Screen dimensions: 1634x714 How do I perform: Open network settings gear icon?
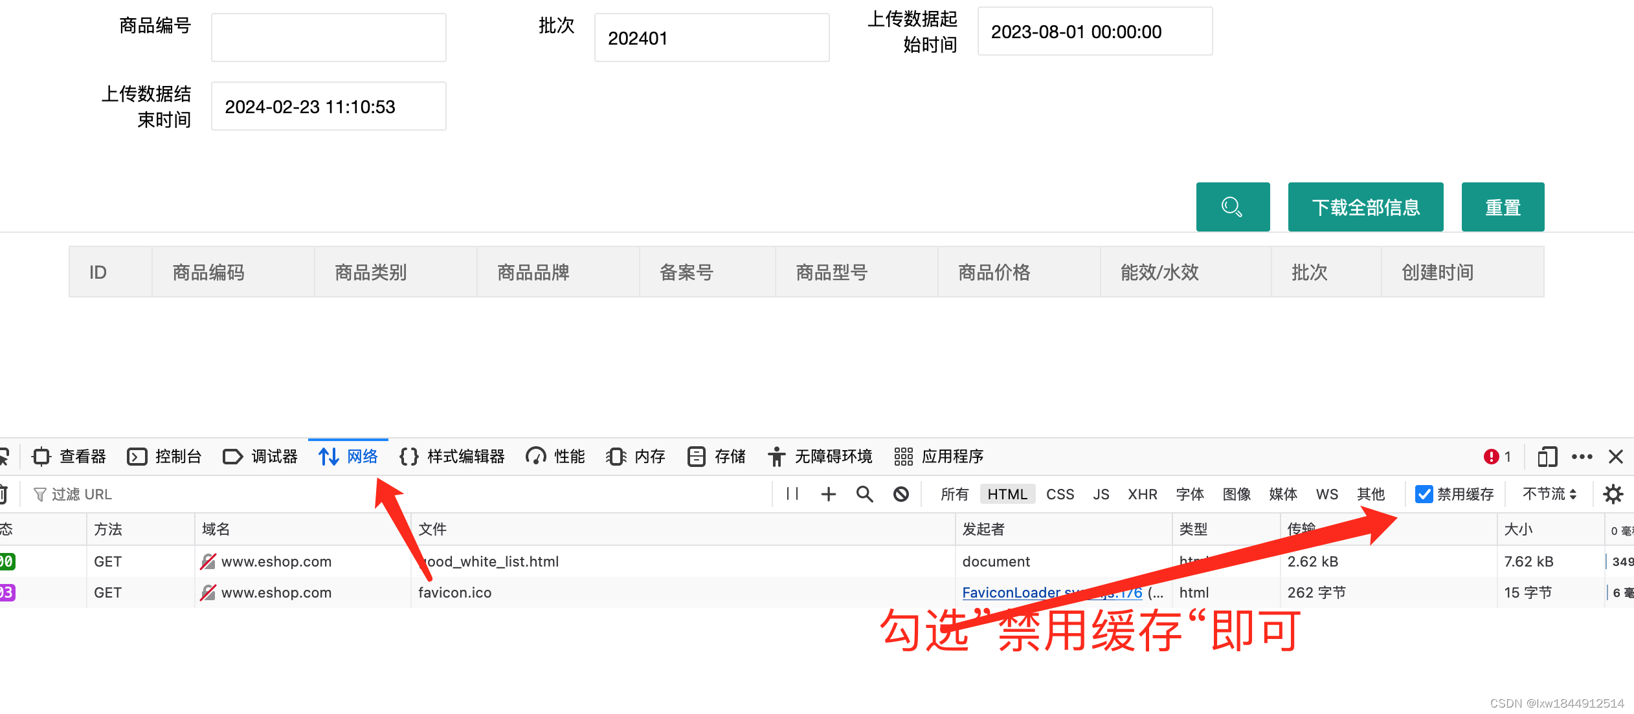point(1613,494)
